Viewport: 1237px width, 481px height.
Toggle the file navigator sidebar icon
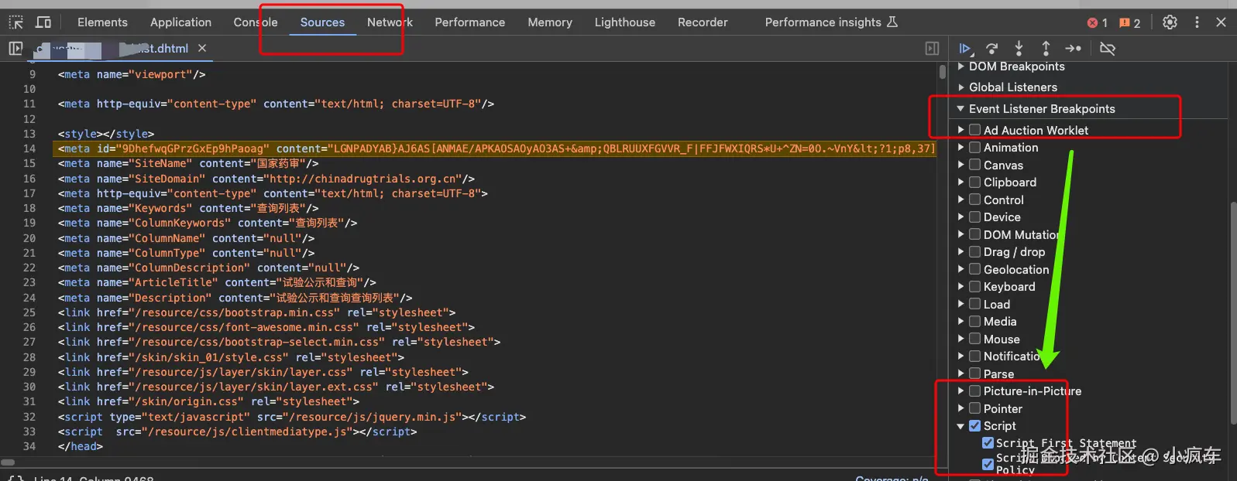pyautogui.click(x=15, y=49)
